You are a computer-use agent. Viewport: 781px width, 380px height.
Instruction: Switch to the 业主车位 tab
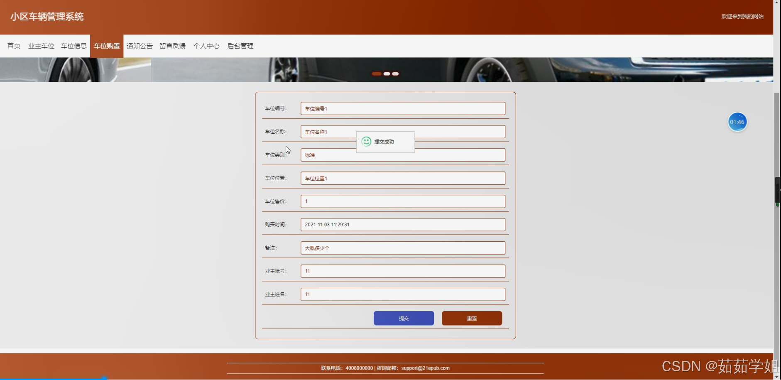pos(41,46)
